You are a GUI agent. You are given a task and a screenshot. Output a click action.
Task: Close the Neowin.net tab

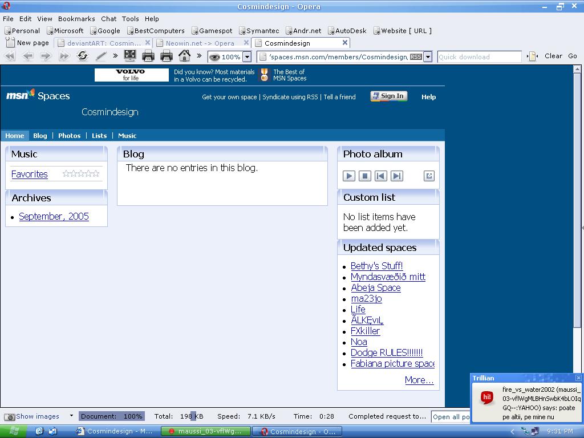pyautogui.click(x=246, y=43)
